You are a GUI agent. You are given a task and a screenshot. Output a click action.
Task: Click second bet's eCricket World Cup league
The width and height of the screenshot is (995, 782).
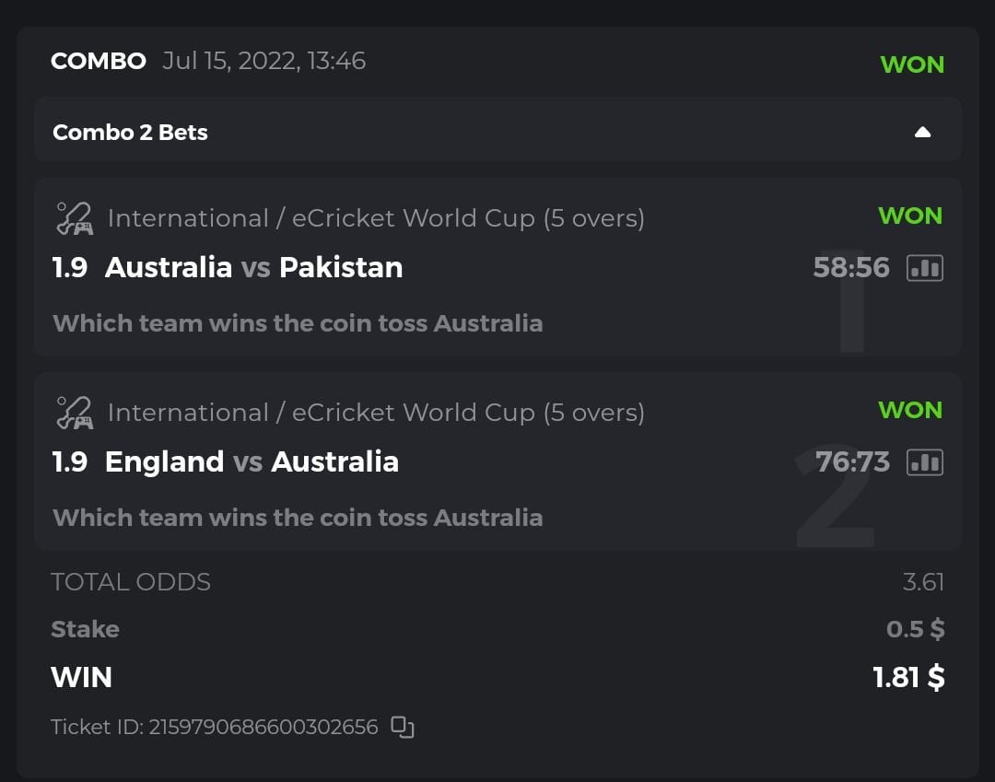[376, 413]
